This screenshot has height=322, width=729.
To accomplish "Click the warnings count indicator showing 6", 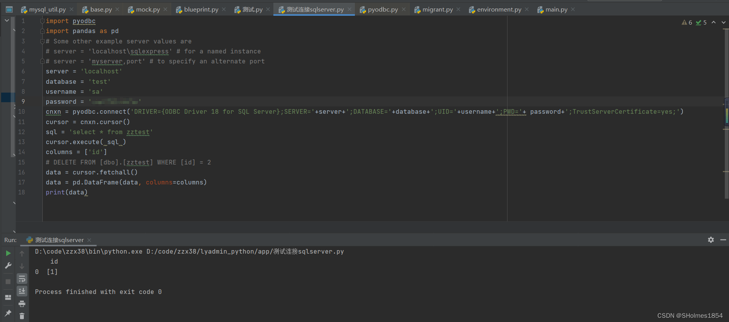I will (687, 23).
